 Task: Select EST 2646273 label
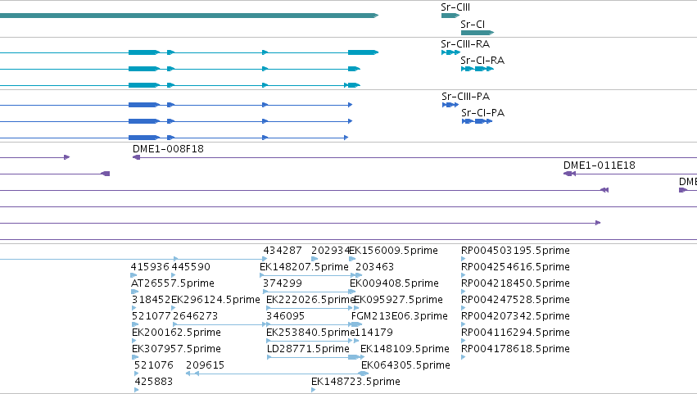(x=195, y=317)
